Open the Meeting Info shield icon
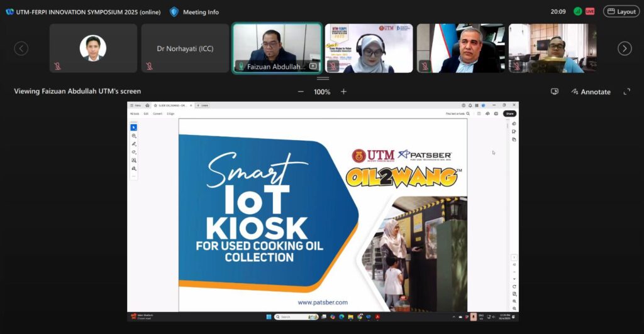The image size is (644, 334). (174, 12)
